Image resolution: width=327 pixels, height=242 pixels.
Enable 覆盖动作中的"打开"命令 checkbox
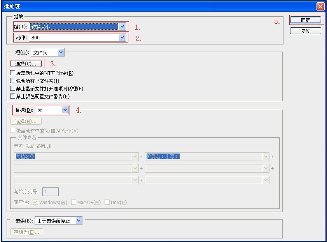click(13, 73)
